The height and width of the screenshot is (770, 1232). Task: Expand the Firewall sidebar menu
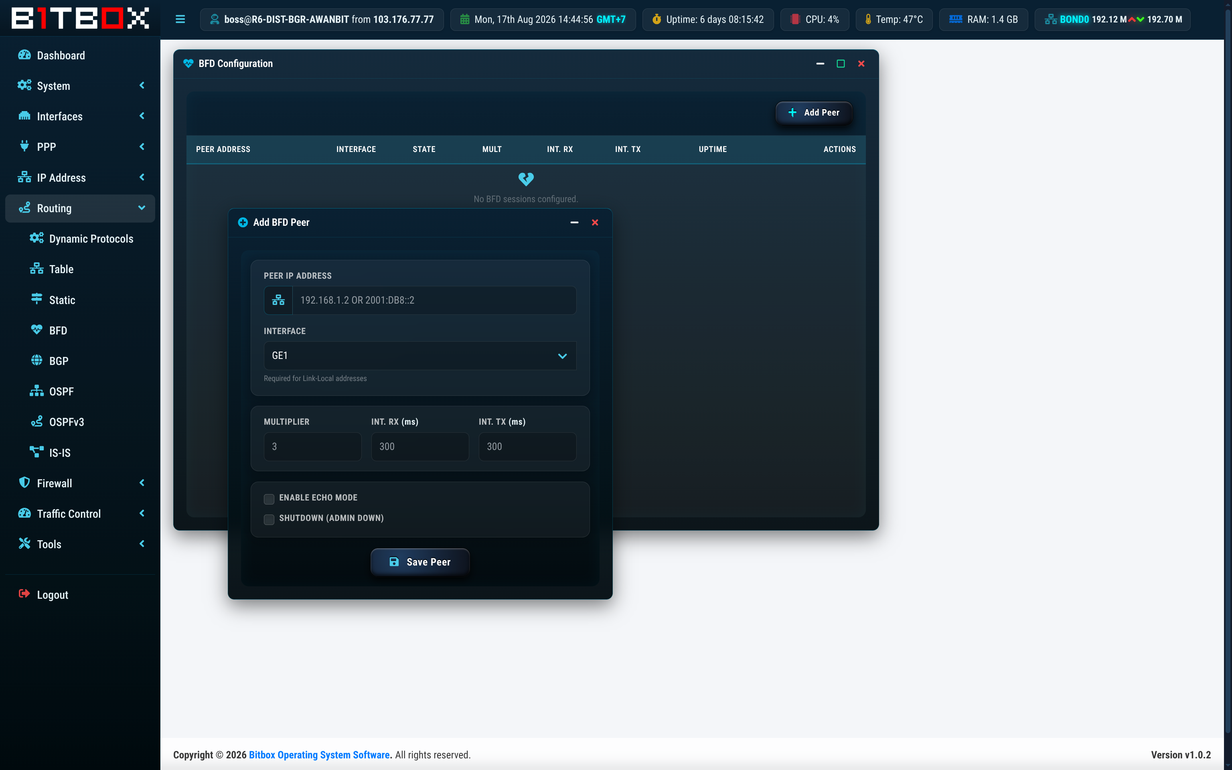click(x=81, y=483)
